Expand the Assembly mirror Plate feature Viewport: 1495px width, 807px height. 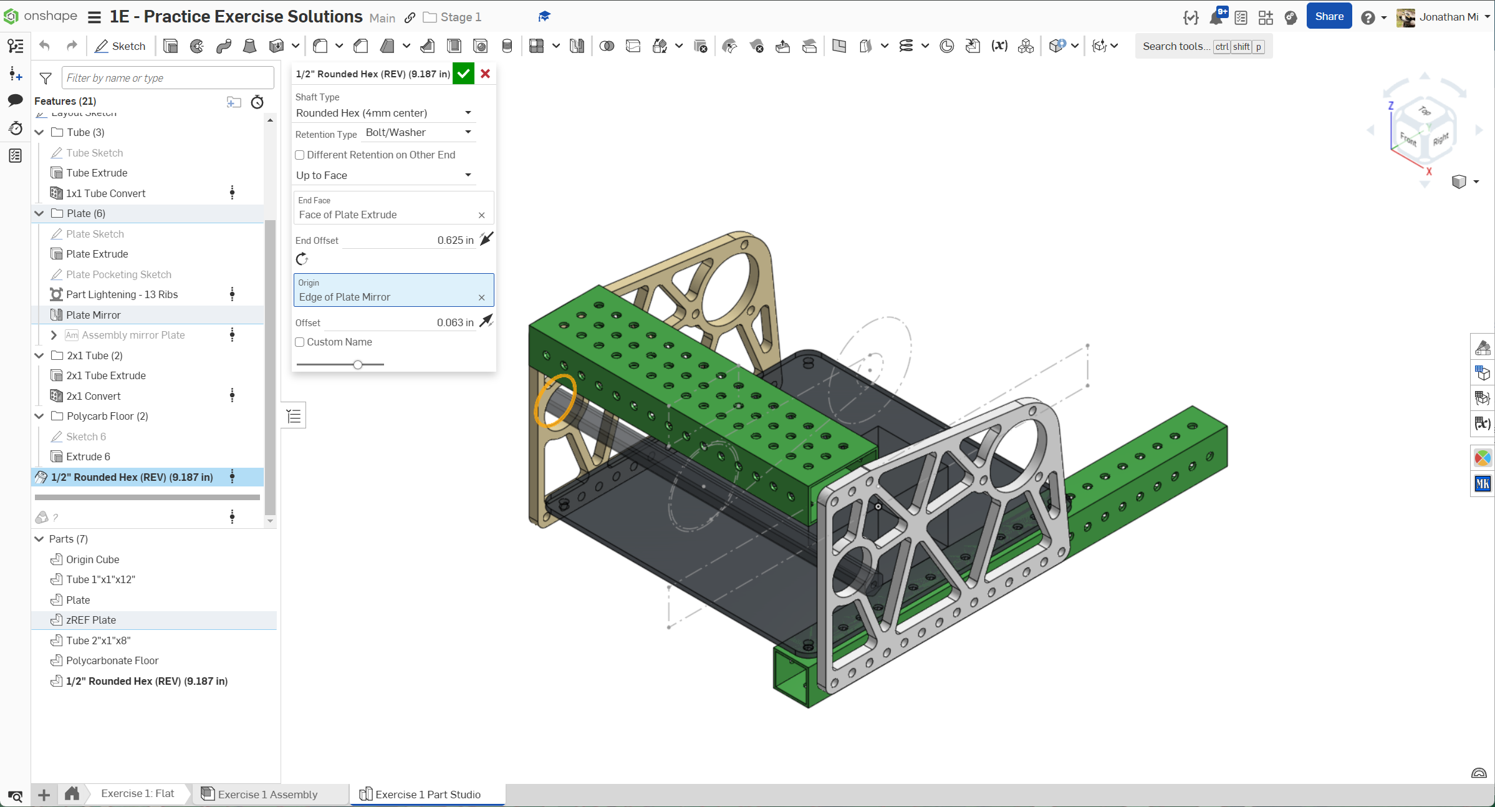point(54,336)
